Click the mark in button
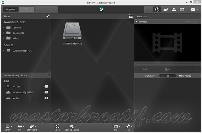The width and height of the screenshot is (202, 133). [191, 69]
